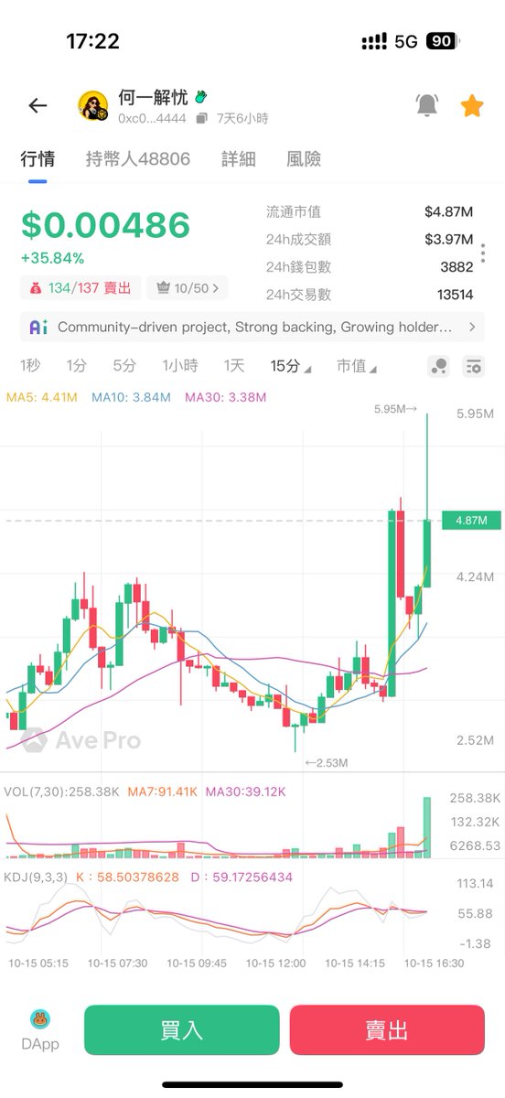
Task: Open the chart indicator settings icon
Action: click(473, 366)
